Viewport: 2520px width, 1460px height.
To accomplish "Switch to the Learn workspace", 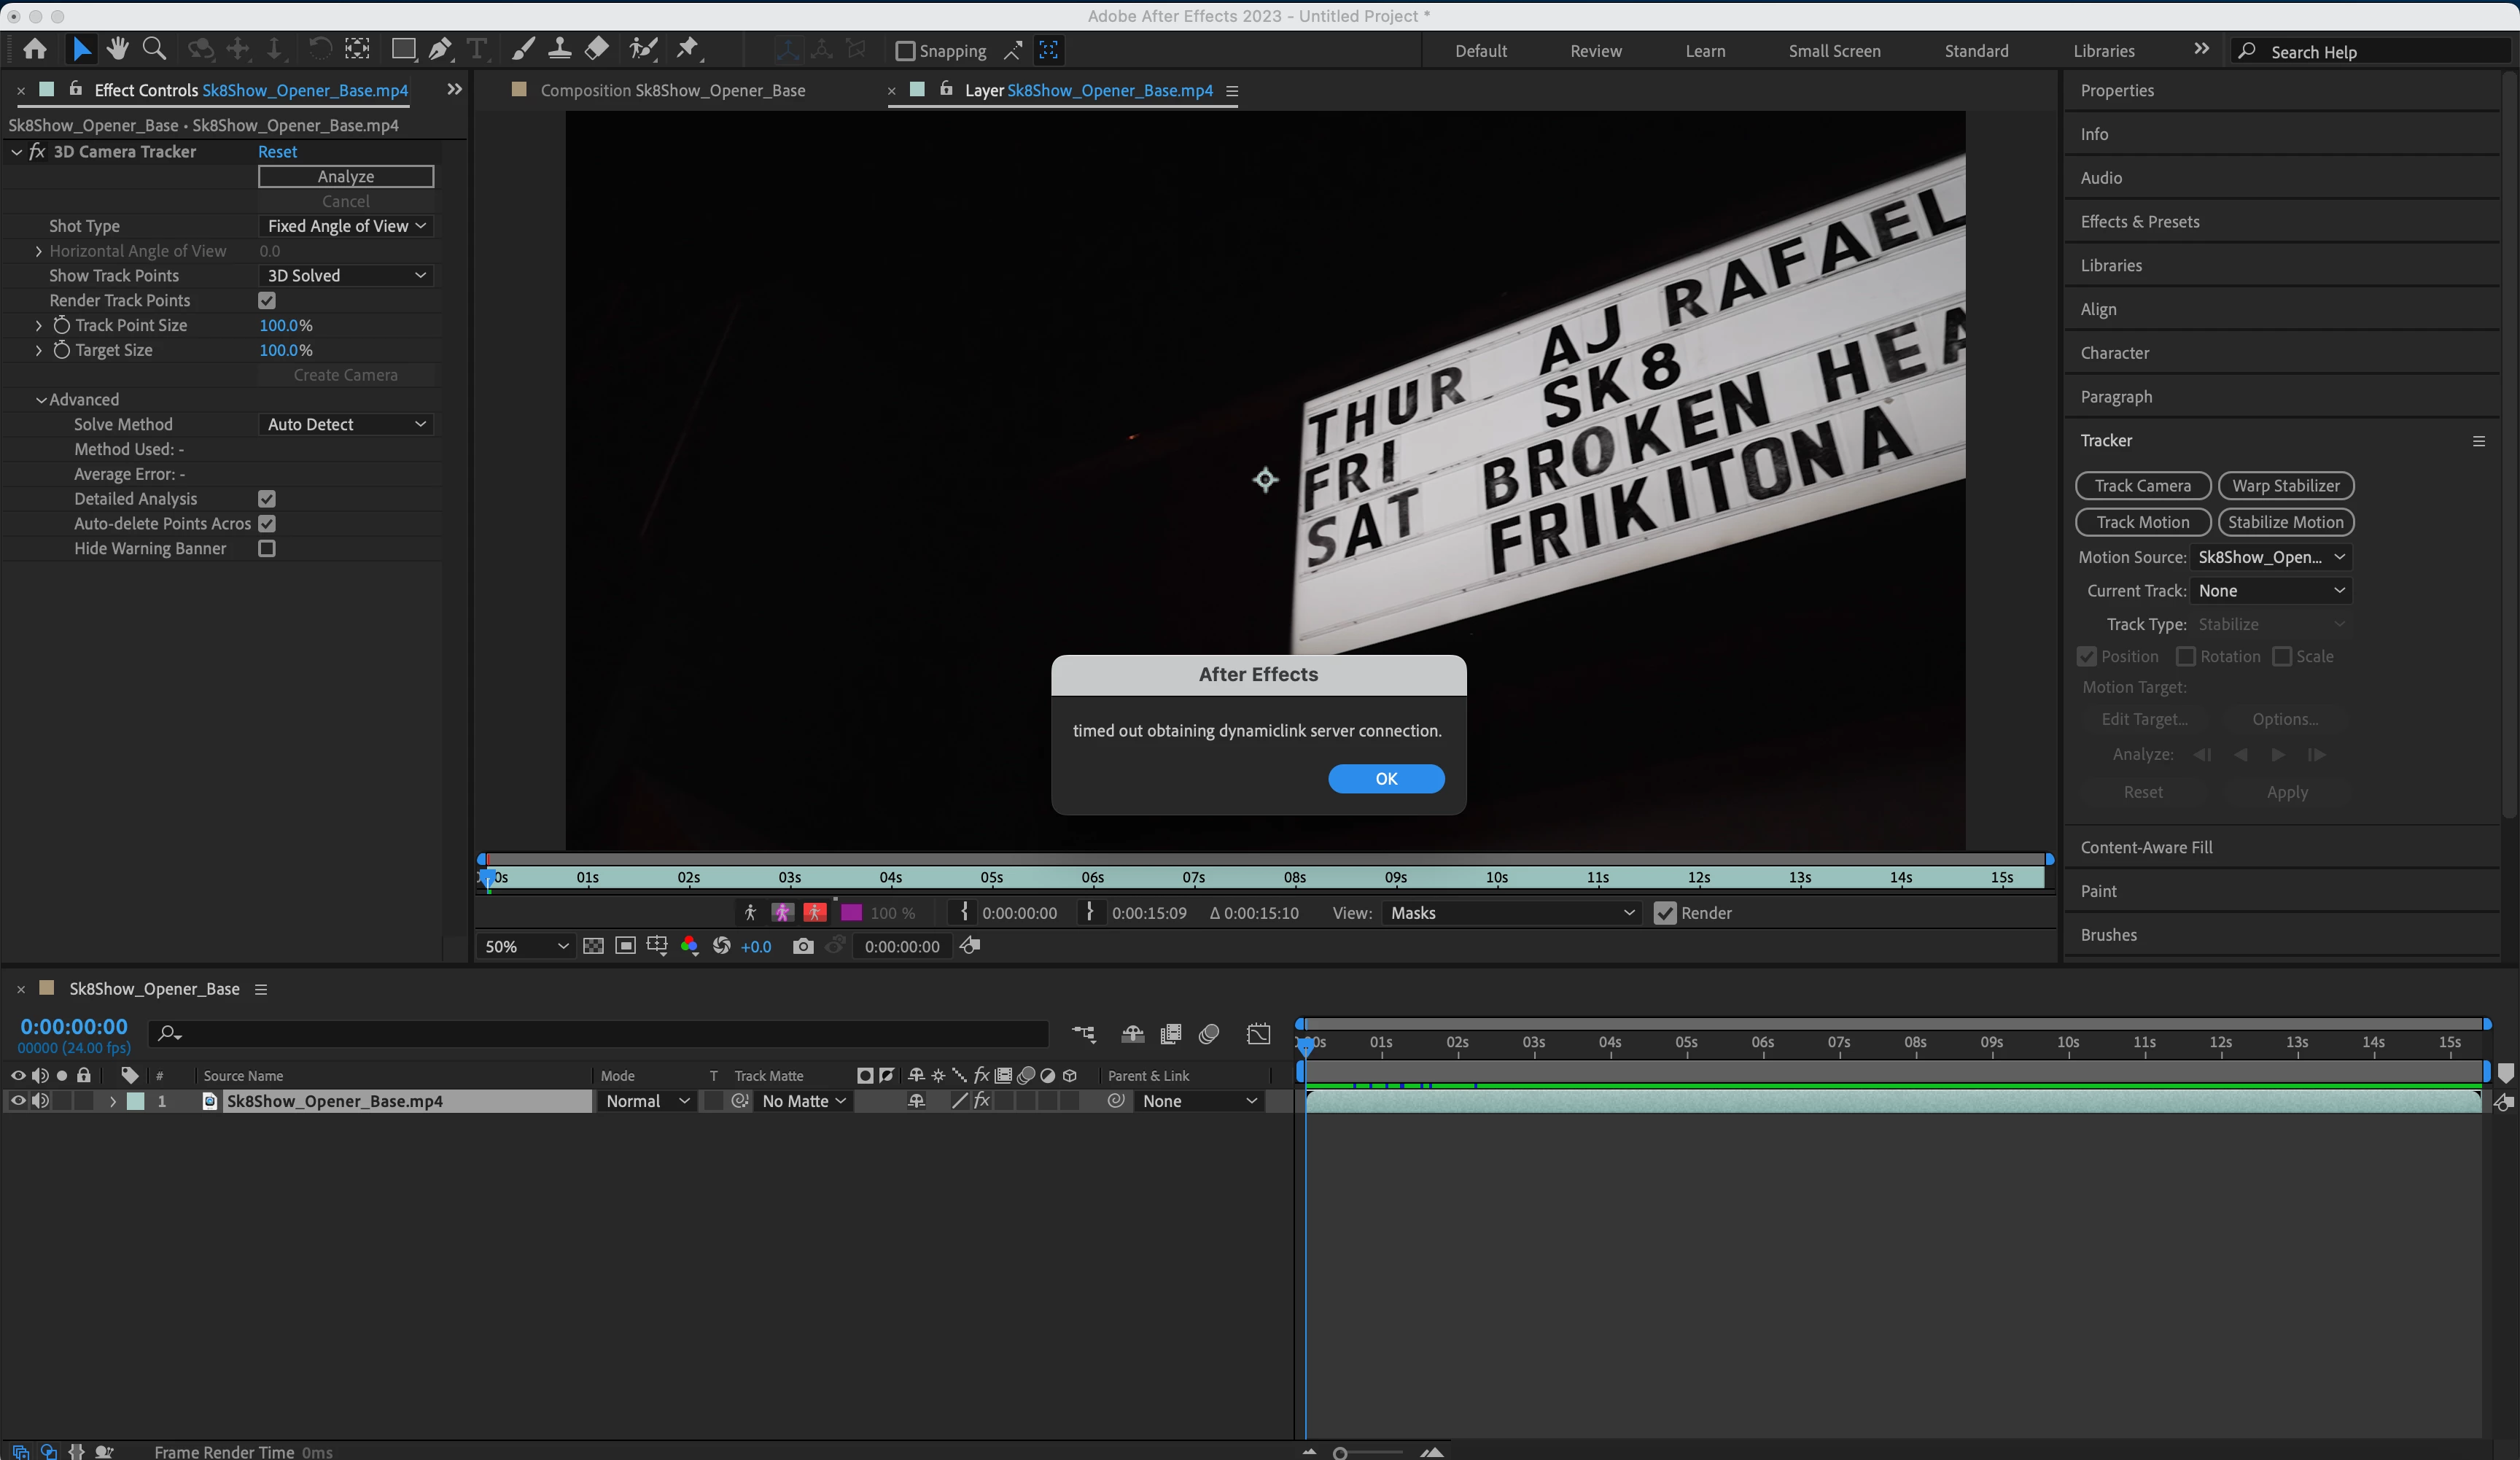I will [x=1704, y=51].
